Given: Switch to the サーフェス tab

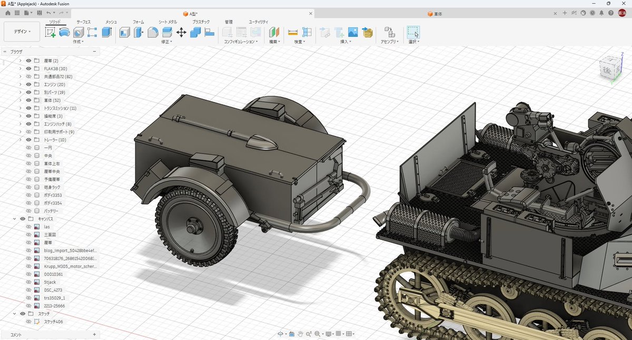Looking at the screenshot, I should point(83,22).
